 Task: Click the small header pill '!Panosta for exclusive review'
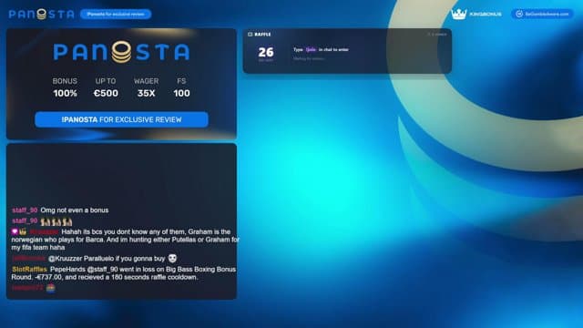pyautogui.click(x=116, y=15)
